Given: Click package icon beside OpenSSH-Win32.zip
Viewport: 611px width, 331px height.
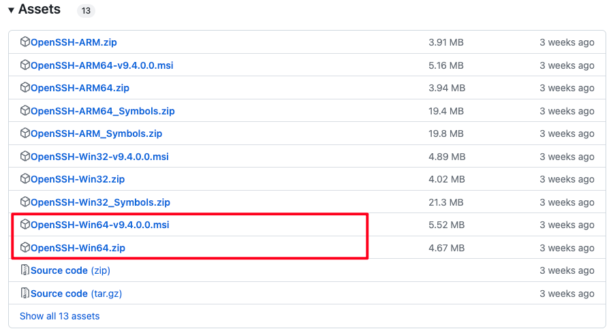Looking at the screenshot, I should (25, 178).
